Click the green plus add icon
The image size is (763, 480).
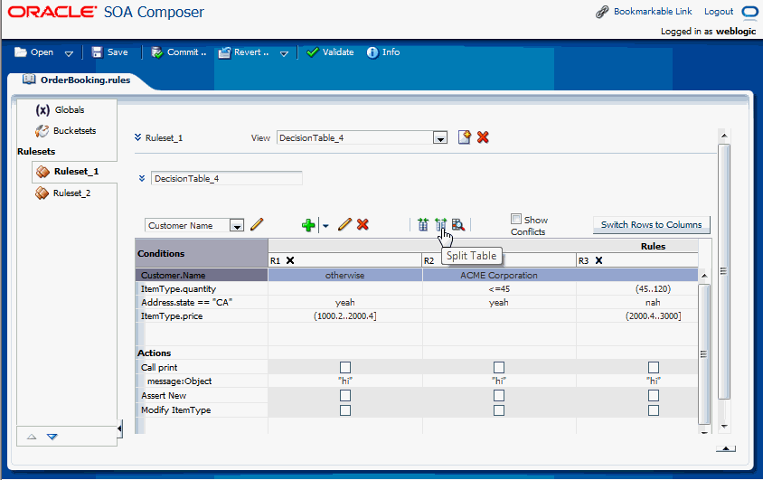click(x=308, y=225)
